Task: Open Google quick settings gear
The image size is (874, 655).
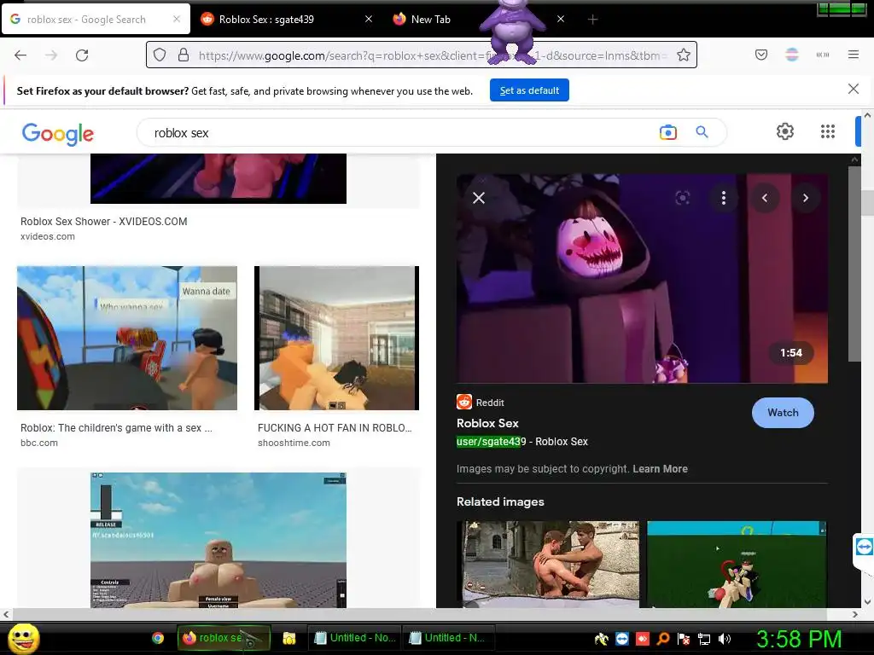Action: [785, 131]
